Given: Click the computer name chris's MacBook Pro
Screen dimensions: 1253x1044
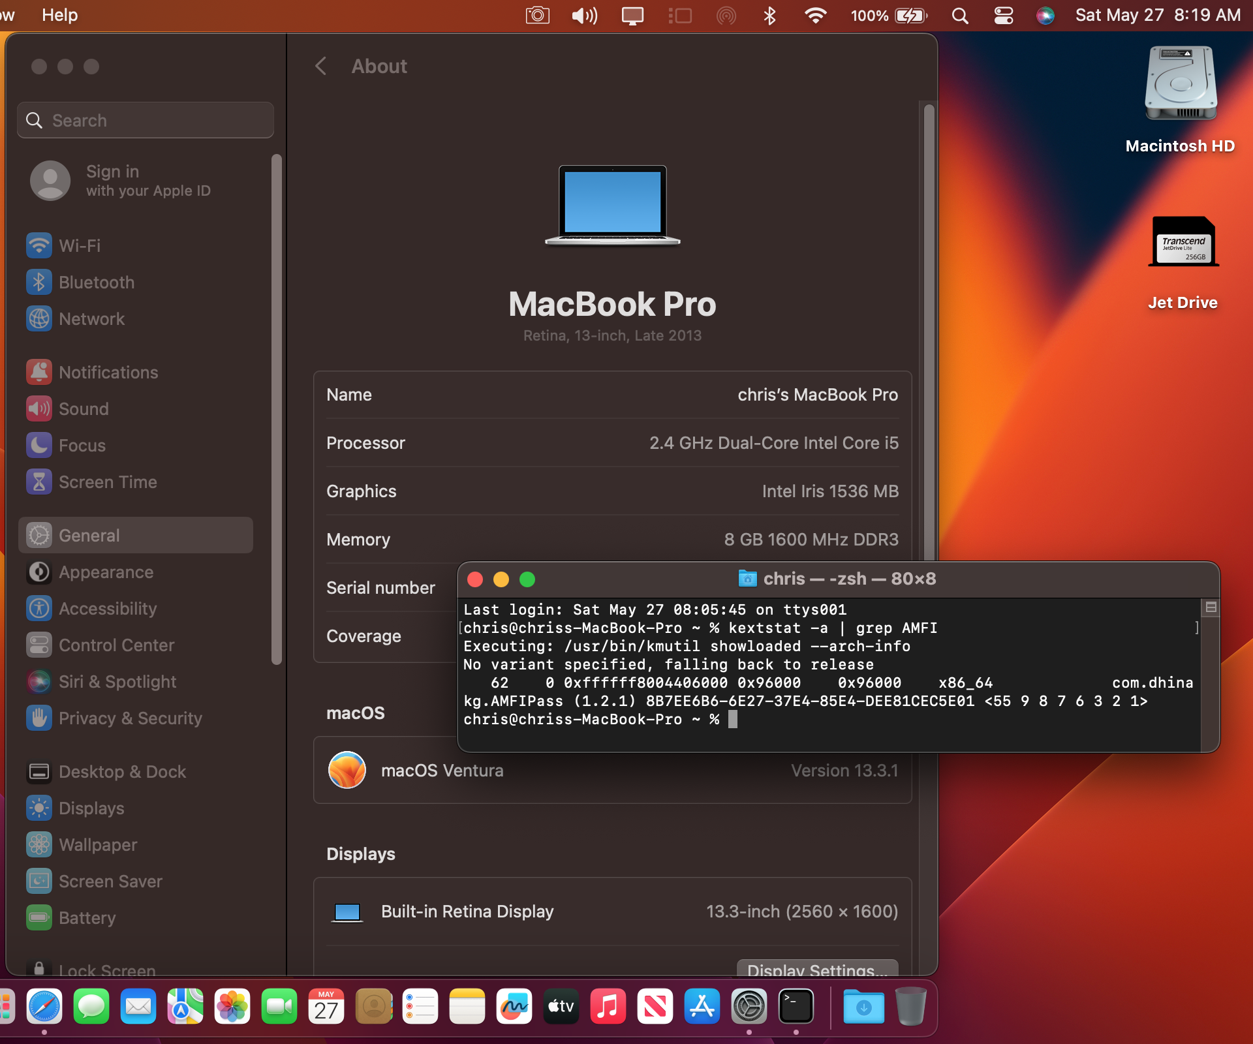Looking at the screenshot, I should 818,395.
